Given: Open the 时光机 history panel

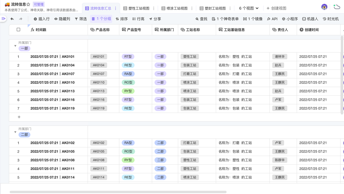Looking at the screenshot, I should point(331,19).
